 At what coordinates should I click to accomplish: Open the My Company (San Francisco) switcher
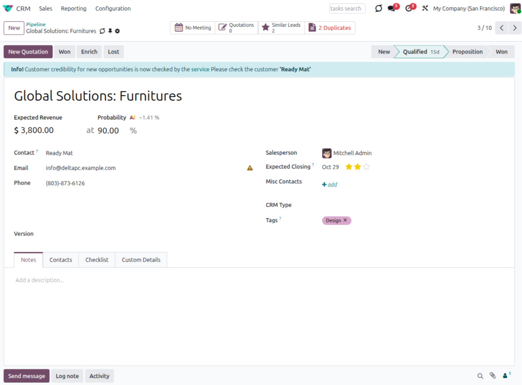(x=468, y=8)
